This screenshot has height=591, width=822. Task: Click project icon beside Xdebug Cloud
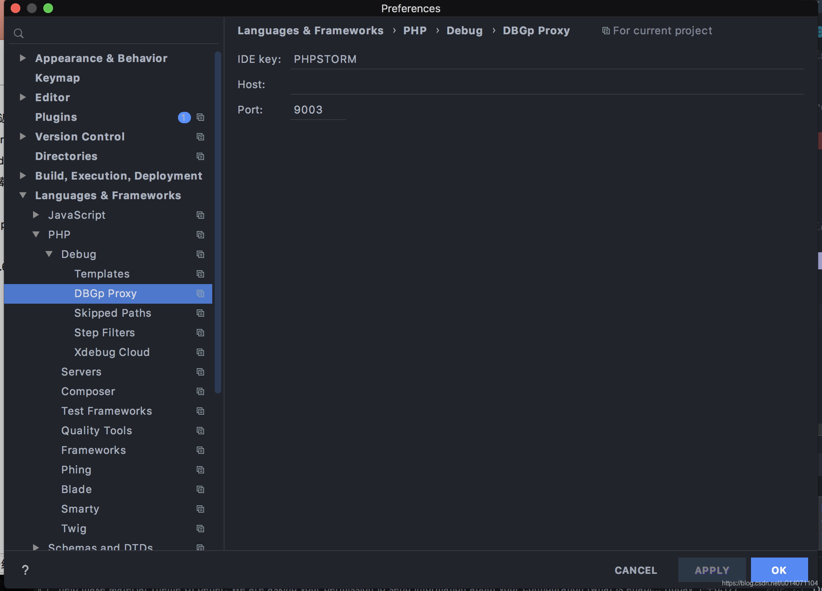(200, 352)
